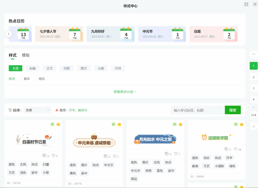Click the 13天前 calendar icon
Screen dimensions: 258x188
[23, 34]
